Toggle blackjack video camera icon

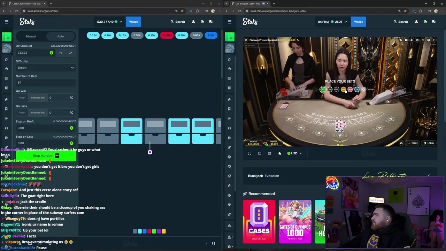point(406,40)
